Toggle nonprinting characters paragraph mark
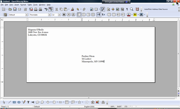Viewport: 180px width, 109px height. [x=127, y=9]
